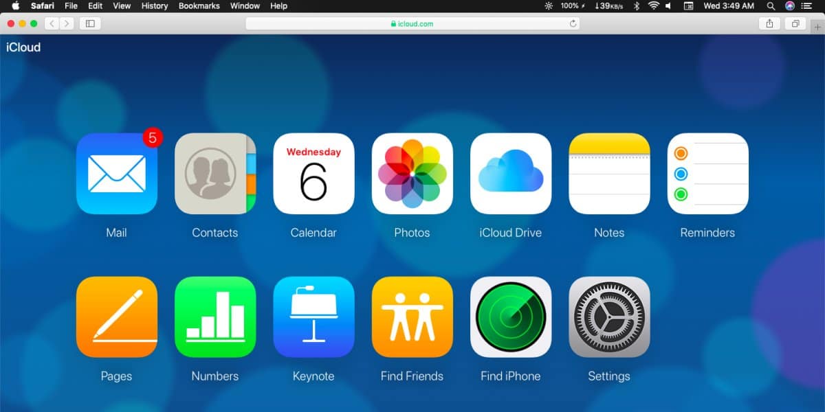Launch the Find iPhone radar icon
825x412 pixels.
point(511,317)
